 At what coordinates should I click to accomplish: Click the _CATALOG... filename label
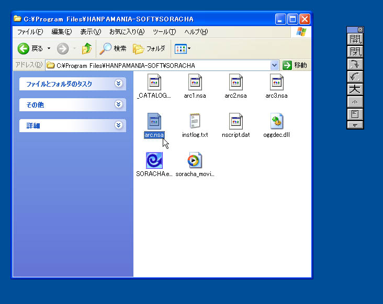tap(154, 96)
